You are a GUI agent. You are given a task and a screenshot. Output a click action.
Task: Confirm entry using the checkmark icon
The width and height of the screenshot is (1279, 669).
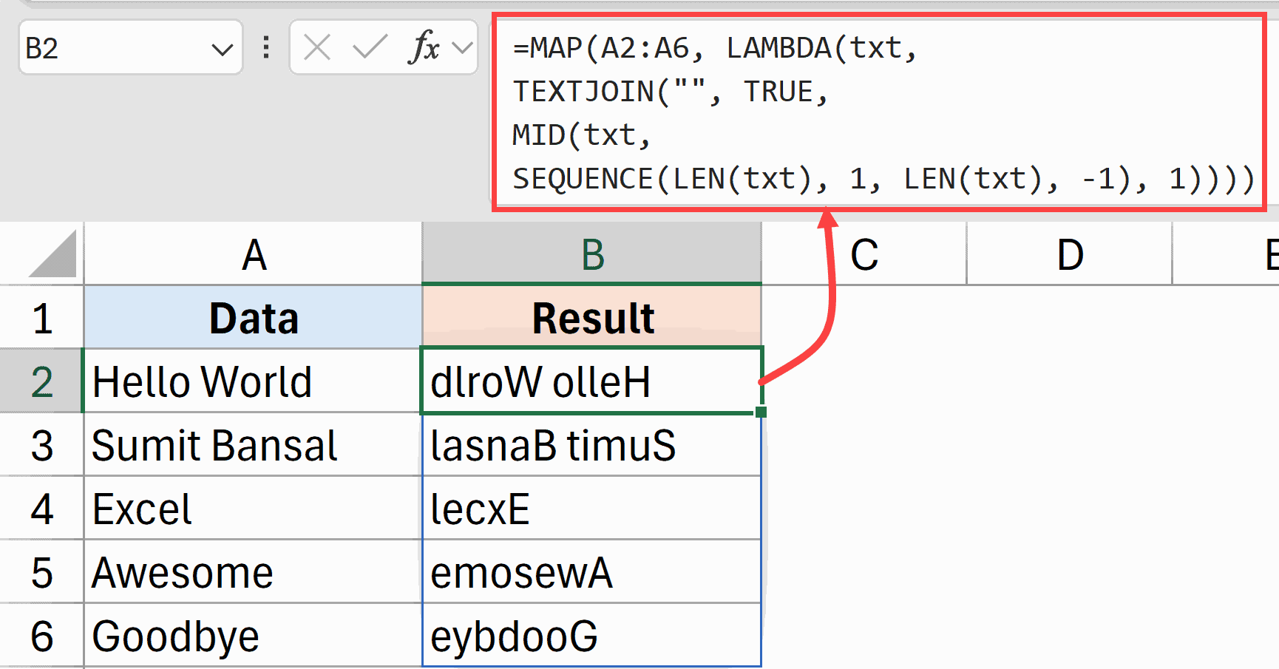pos(367,47)
